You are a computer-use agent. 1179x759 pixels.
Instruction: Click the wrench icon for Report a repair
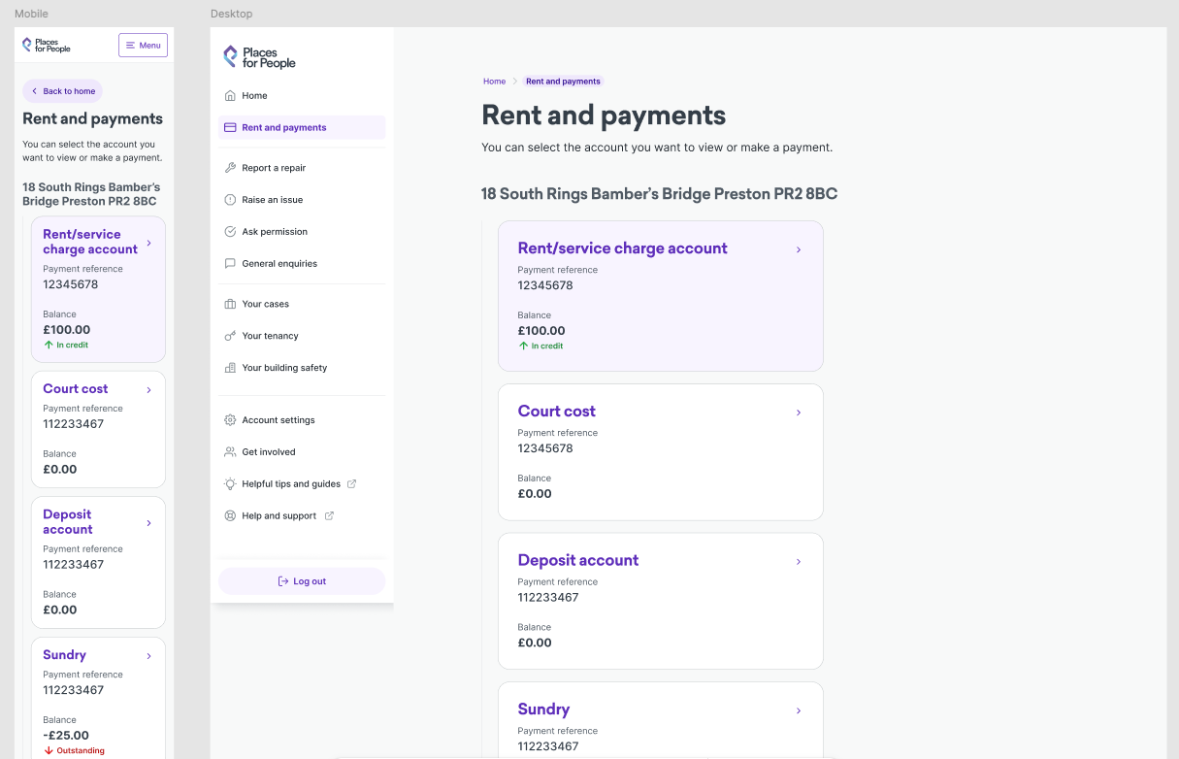[230, 168]
